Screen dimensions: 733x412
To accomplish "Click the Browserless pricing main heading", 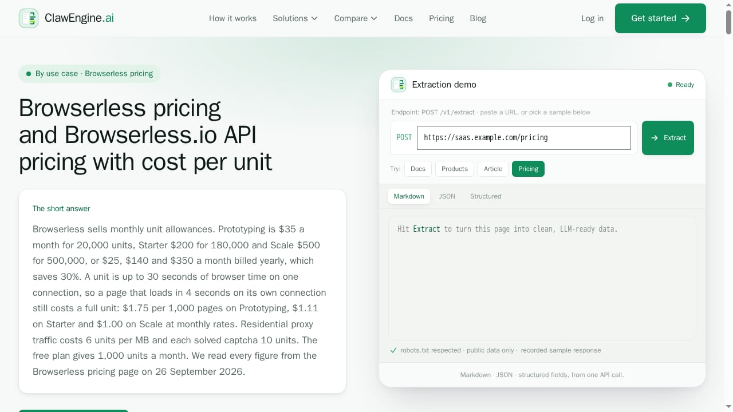I will tap(145, 134).
